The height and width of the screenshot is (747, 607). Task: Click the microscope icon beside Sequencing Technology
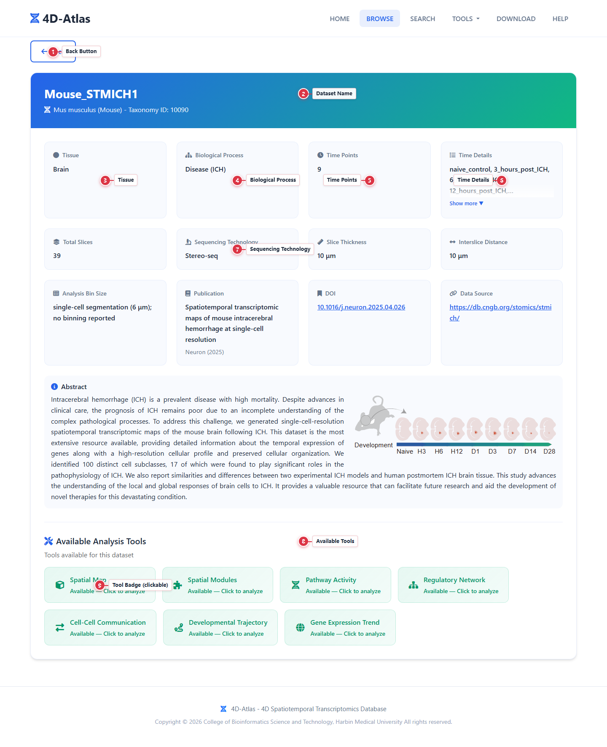[x=188, y=242]
